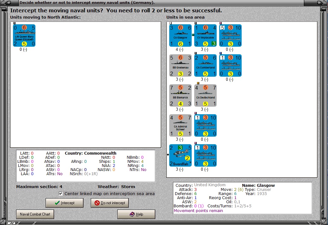
Task: Select the convoy counter beside CA Cumberland
Action: (x=231, y=66)
